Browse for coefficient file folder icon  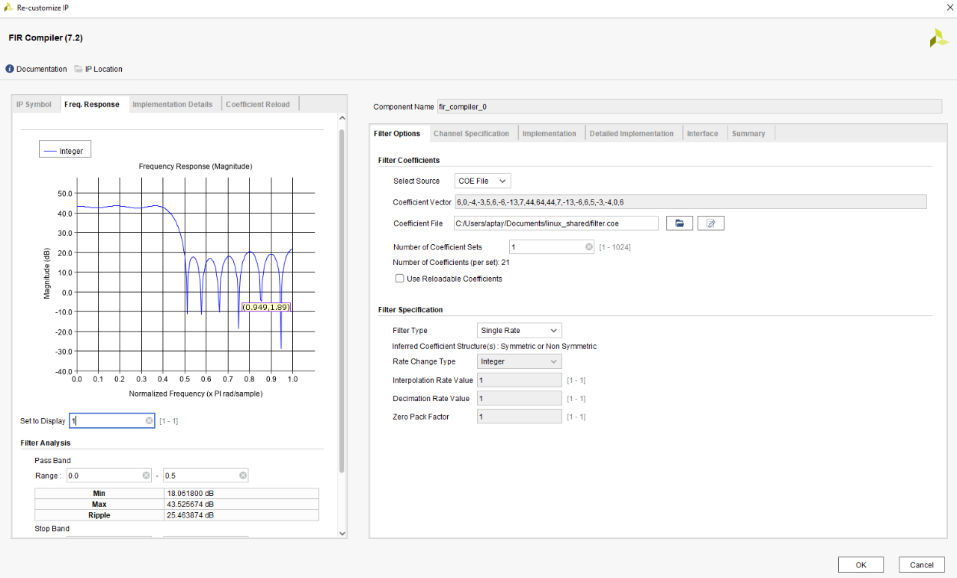(x=680, y=223)
